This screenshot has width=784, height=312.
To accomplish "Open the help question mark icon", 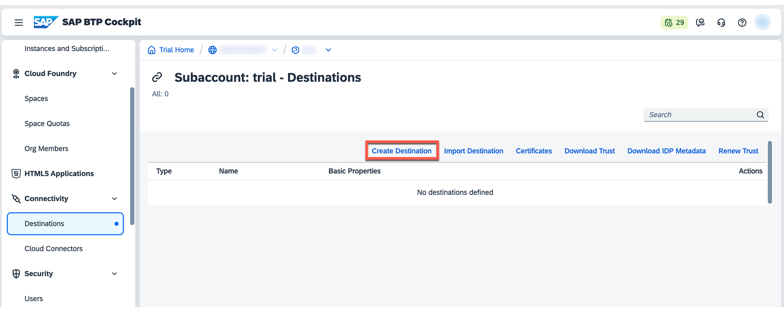I will point(742,22).
